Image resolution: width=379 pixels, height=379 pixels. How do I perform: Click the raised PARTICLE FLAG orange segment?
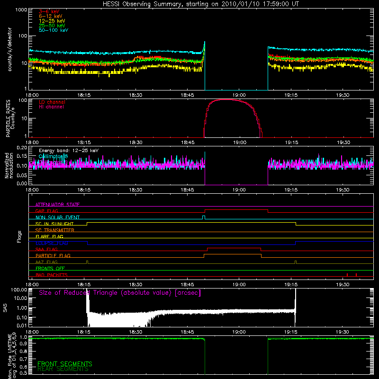233,254
